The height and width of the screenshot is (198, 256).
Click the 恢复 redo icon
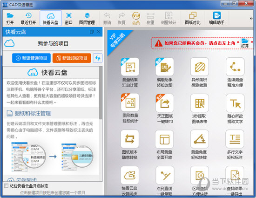point(121,19)
